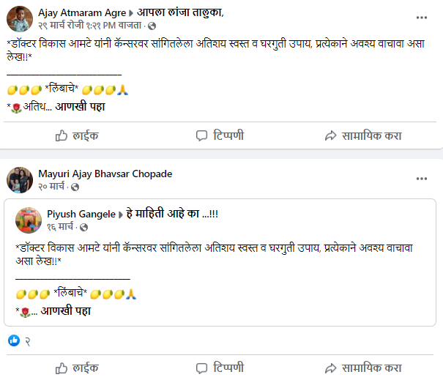
Task: Click the globe privacy icon on Ajay's post
Action: tap(151, 26)
